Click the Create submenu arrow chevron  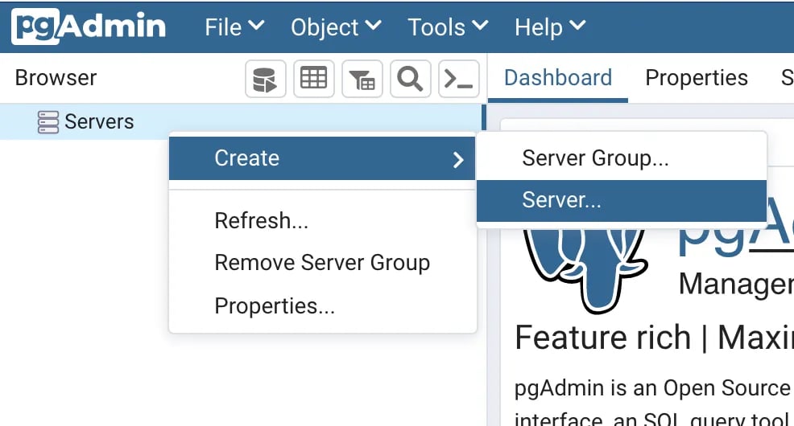point(458,159)
